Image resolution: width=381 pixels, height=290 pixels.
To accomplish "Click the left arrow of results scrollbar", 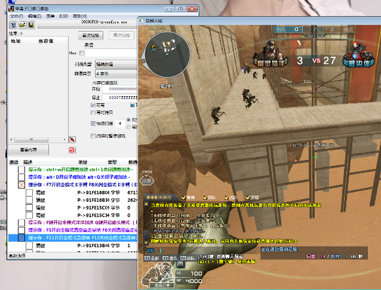I will 11,140.
